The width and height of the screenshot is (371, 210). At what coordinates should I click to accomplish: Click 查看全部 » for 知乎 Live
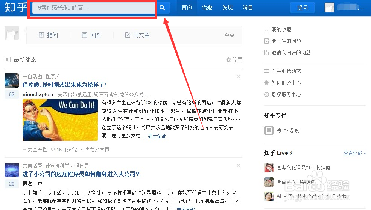click(354, 153)
